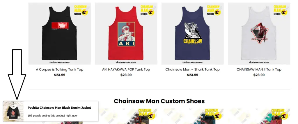298x124 pixels.
Task: Click the Chainsaw Man Store logo on navy tank
Action: coord(214,10)
